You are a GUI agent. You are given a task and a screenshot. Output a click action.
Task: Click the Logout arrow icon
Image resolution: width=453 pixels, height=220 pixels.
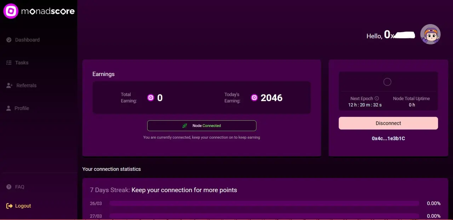click(x=10, y=206)
